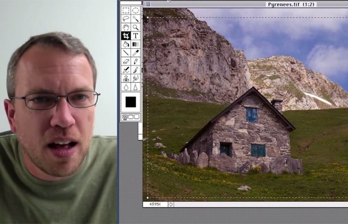Choose the Paint Bucket tool

[x=126, y=44]
